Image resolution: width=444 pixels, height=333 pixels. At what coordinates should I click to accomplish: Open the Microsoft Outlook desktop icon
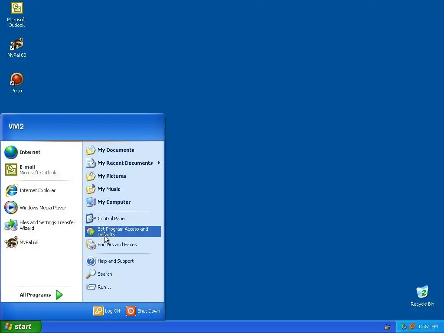point(17,15)
